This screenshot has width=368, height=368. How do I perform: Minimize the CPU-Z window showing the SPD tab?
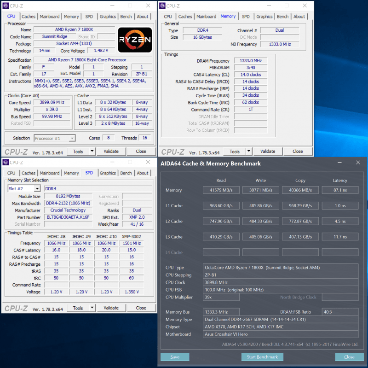[110, 162]
